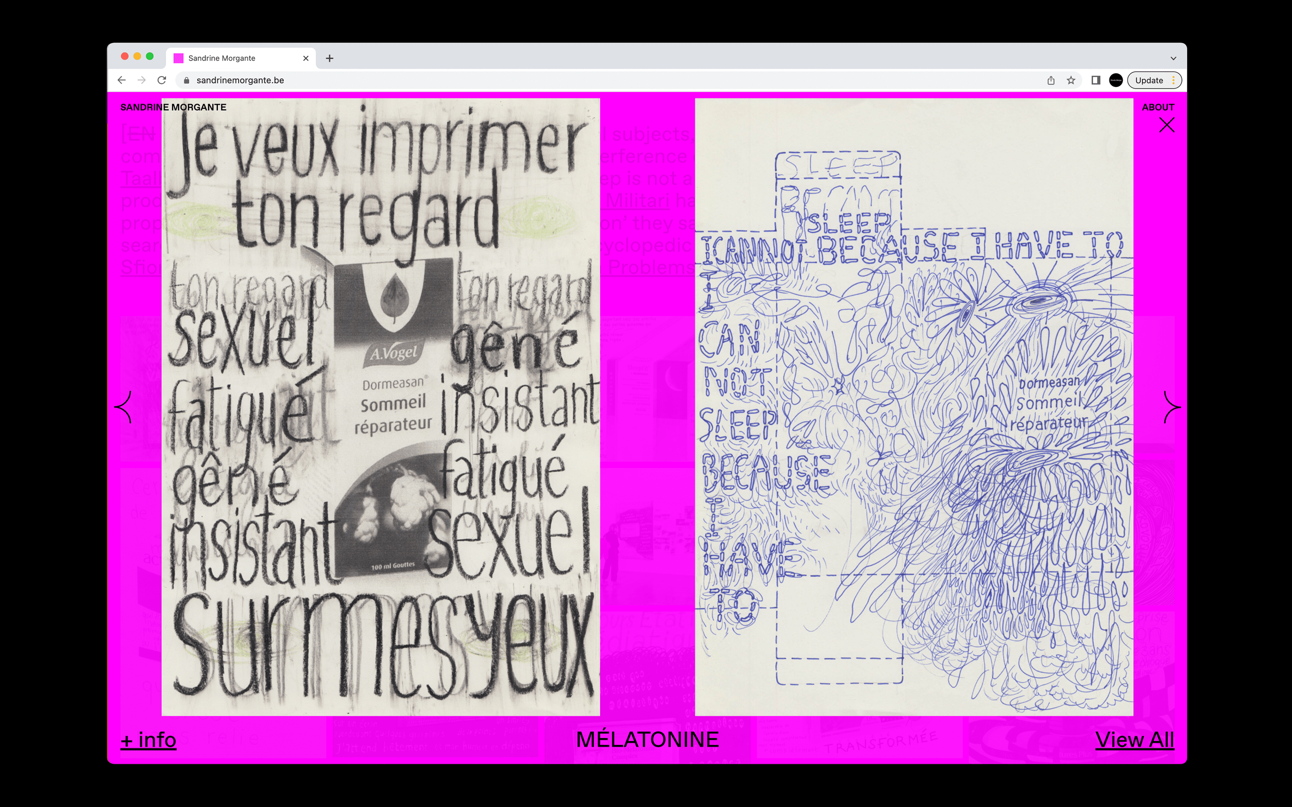The width and height of the screenshot is (1292, 807).
Task: Reload the page with the refresh icon
Action: point(162,80)
